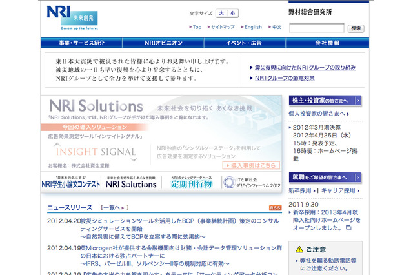Click the RSS feed icon
The image size is (413, 275).
[x=275, y=208]
